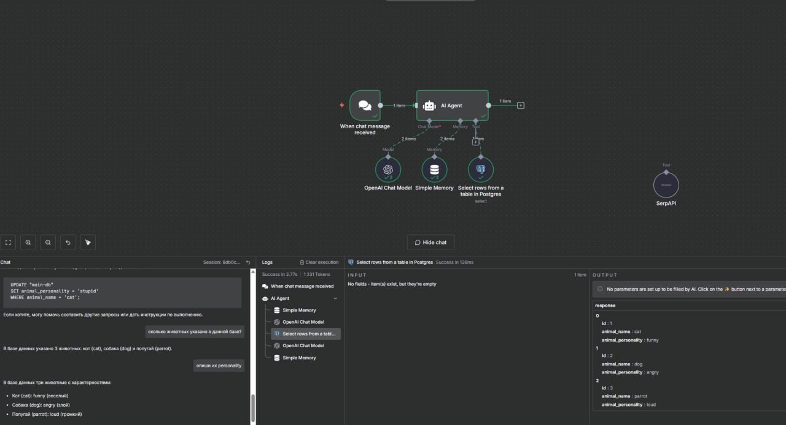Viewport: 786px width, 425px height.
Task: Add a tool via the Tool connector plus
Action: click(x=476, y=142)
